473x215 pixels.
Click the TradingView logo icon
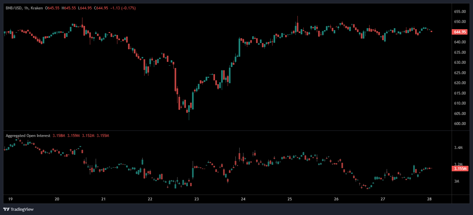tap(6, 209)
